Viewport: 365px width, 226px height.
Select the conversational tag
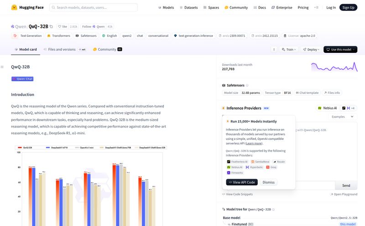tap(158, 36)
